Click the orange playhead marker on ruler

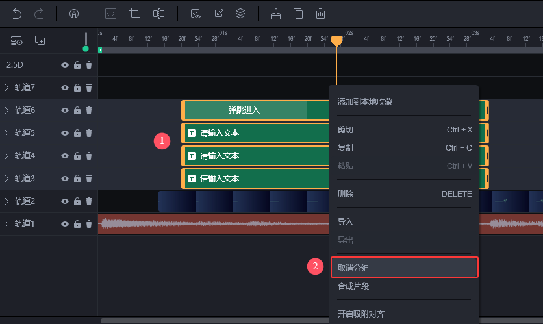point(336,41)
